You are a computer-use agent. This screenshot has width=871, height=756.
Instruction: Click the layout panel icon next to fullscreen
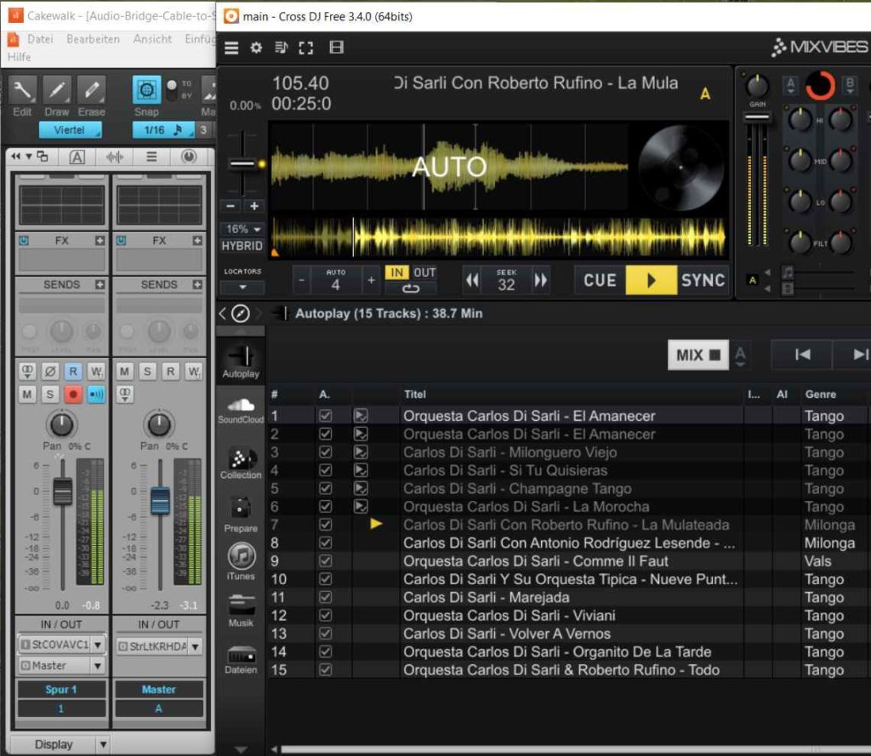pos(336,48)
